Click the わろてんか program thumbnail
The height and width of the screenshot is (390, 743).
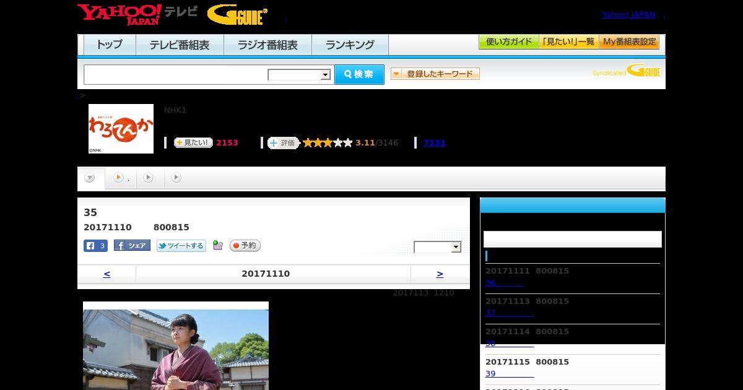point(121,128)
